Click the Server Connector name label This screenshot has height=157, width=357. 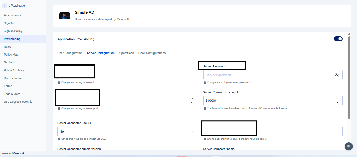click(x=219, y=149)
